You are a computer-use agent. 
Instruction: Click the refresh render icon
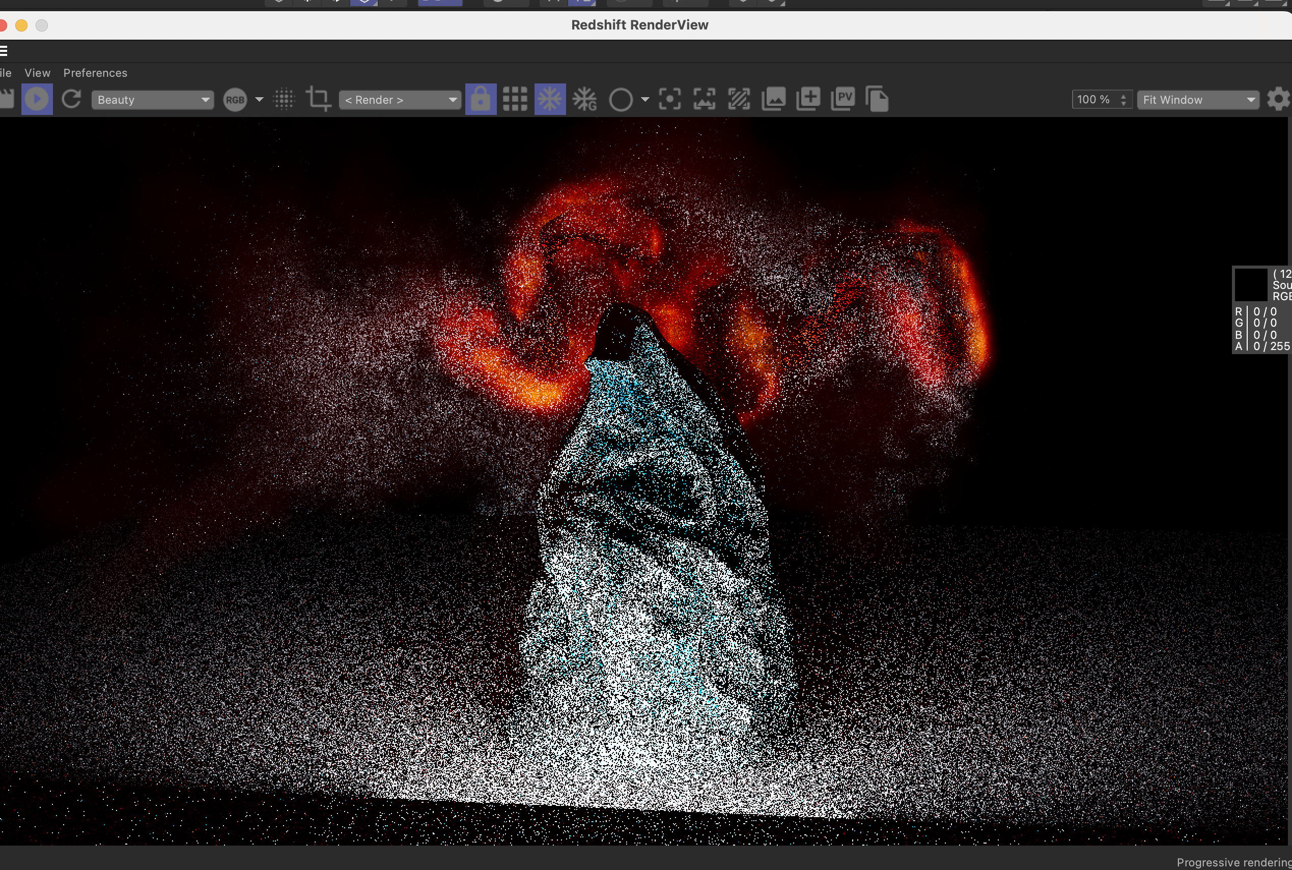click(x=71, y=99)
